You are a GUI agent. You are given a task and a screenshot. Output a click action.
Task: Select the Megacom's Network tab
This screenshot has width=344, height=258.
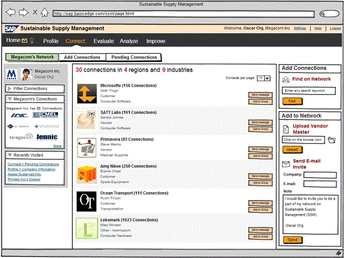click(x=32, y=57)
